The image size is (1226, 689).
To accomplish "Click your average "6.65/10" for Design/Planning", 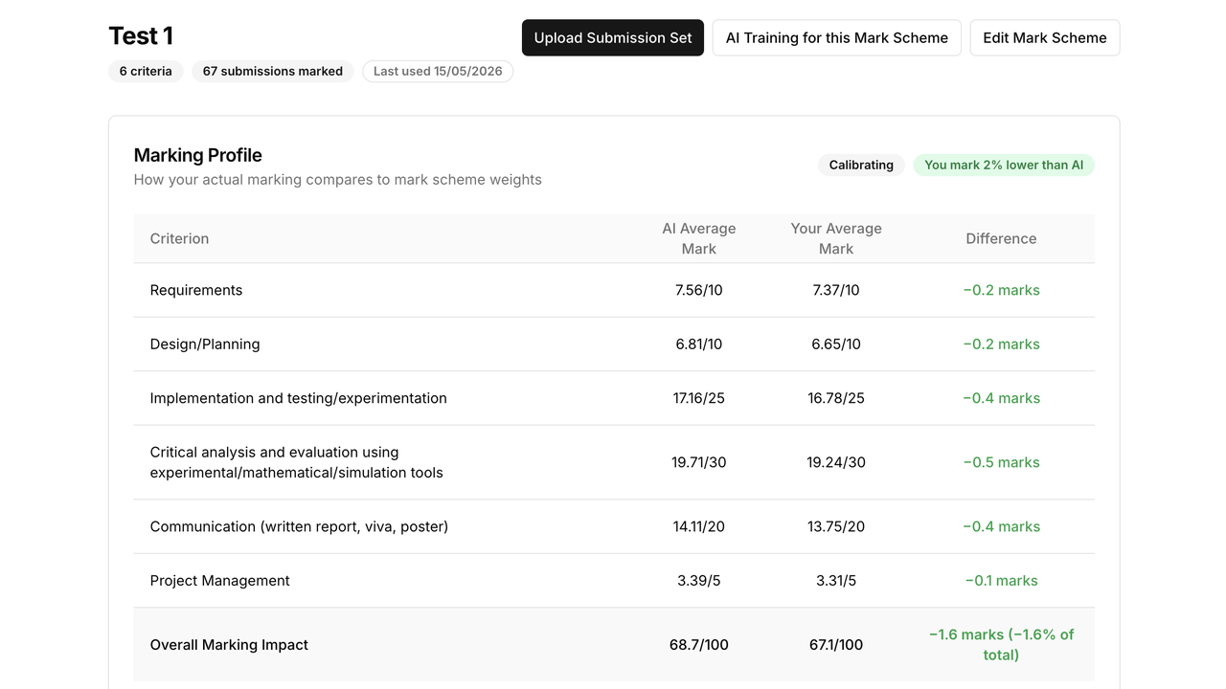I will [836, 344].
